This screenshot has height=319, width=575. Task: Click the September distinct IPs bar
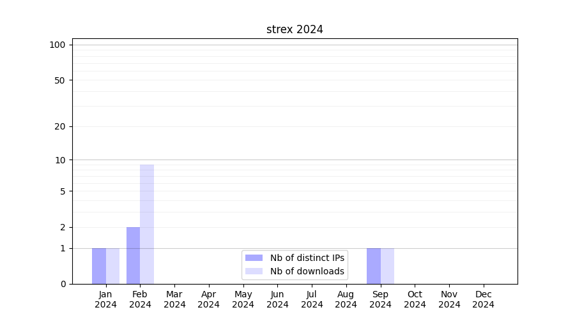pos(374,266)
